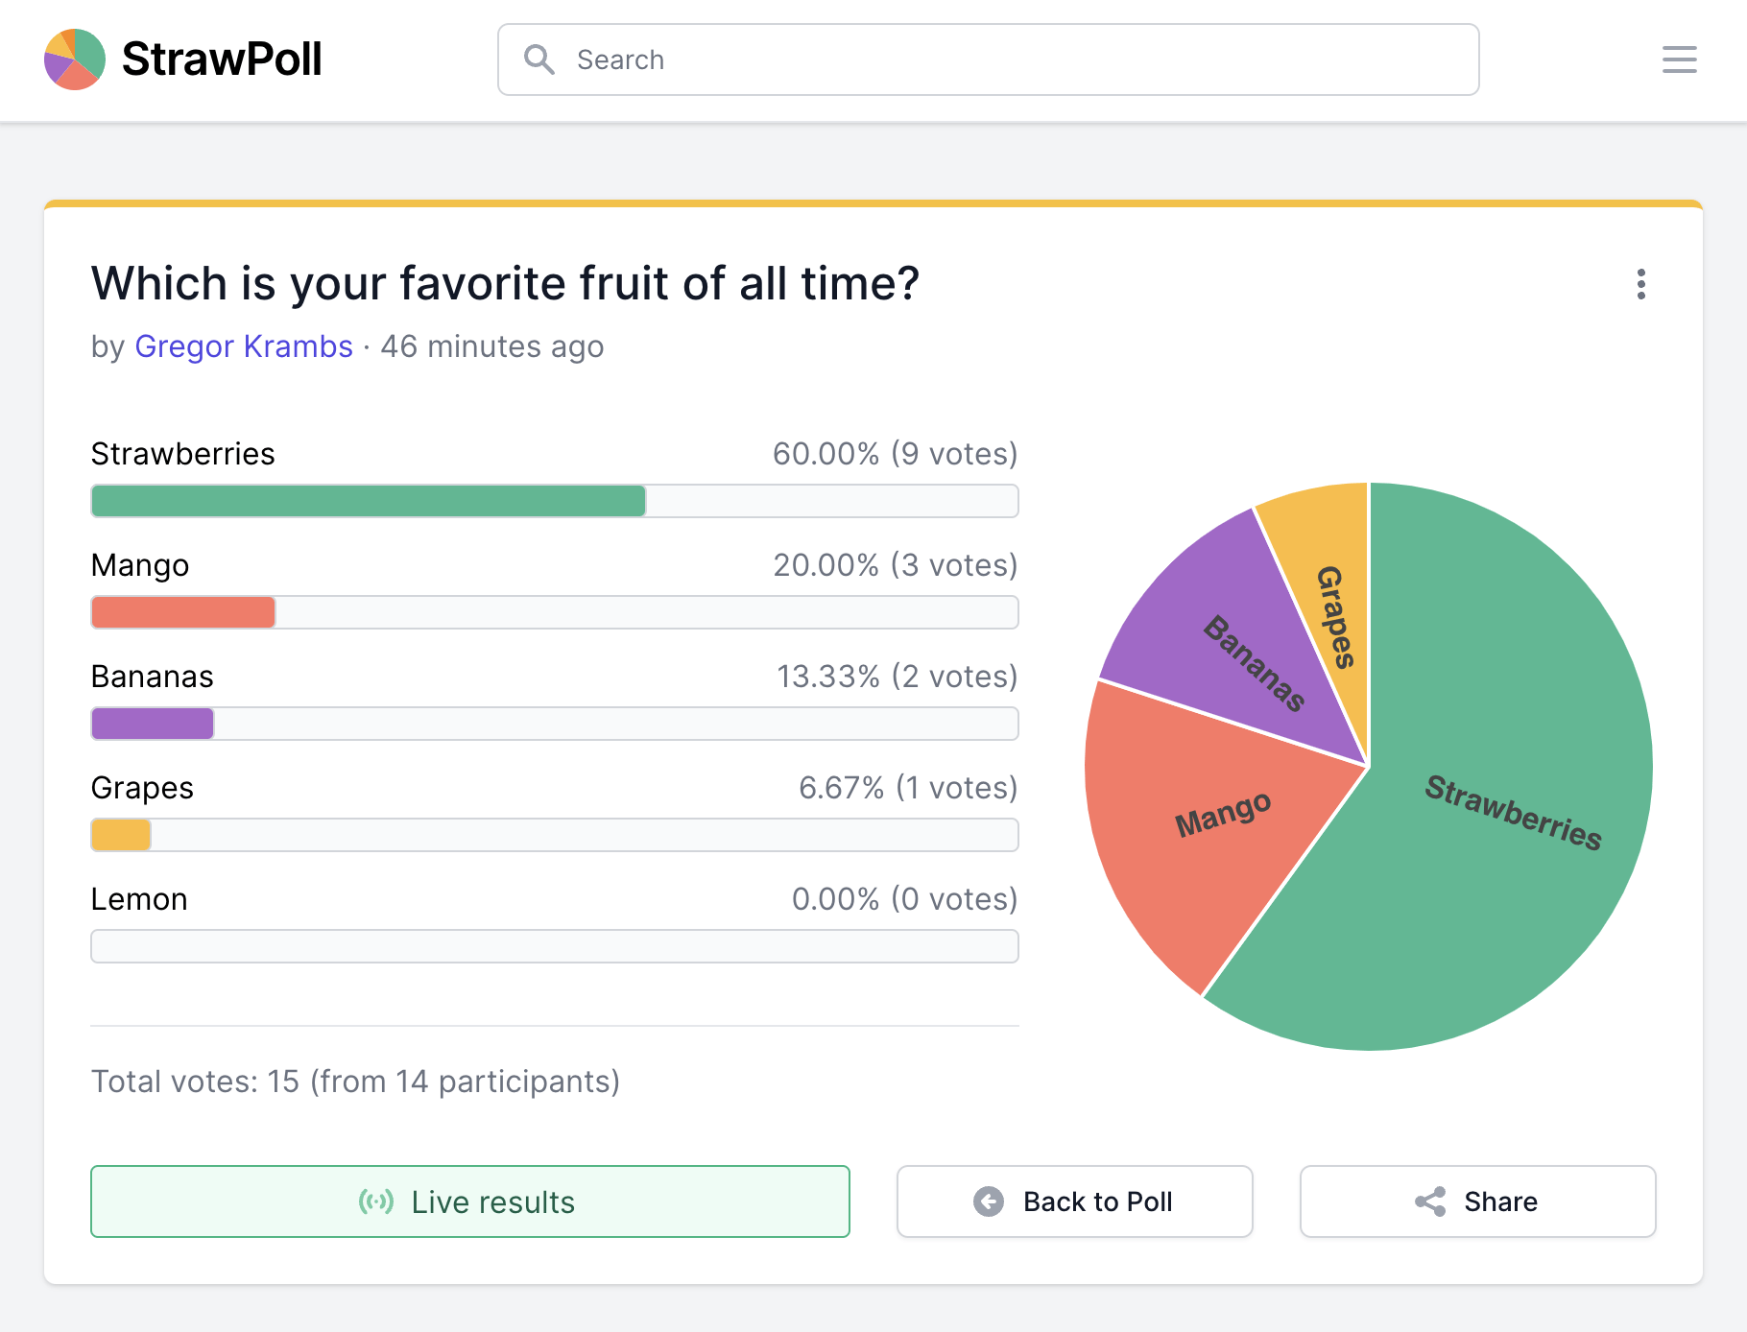Click the back arrow icon in Back to Poll
This screenshot has width=1747, height=1332.
[988, 1201]
